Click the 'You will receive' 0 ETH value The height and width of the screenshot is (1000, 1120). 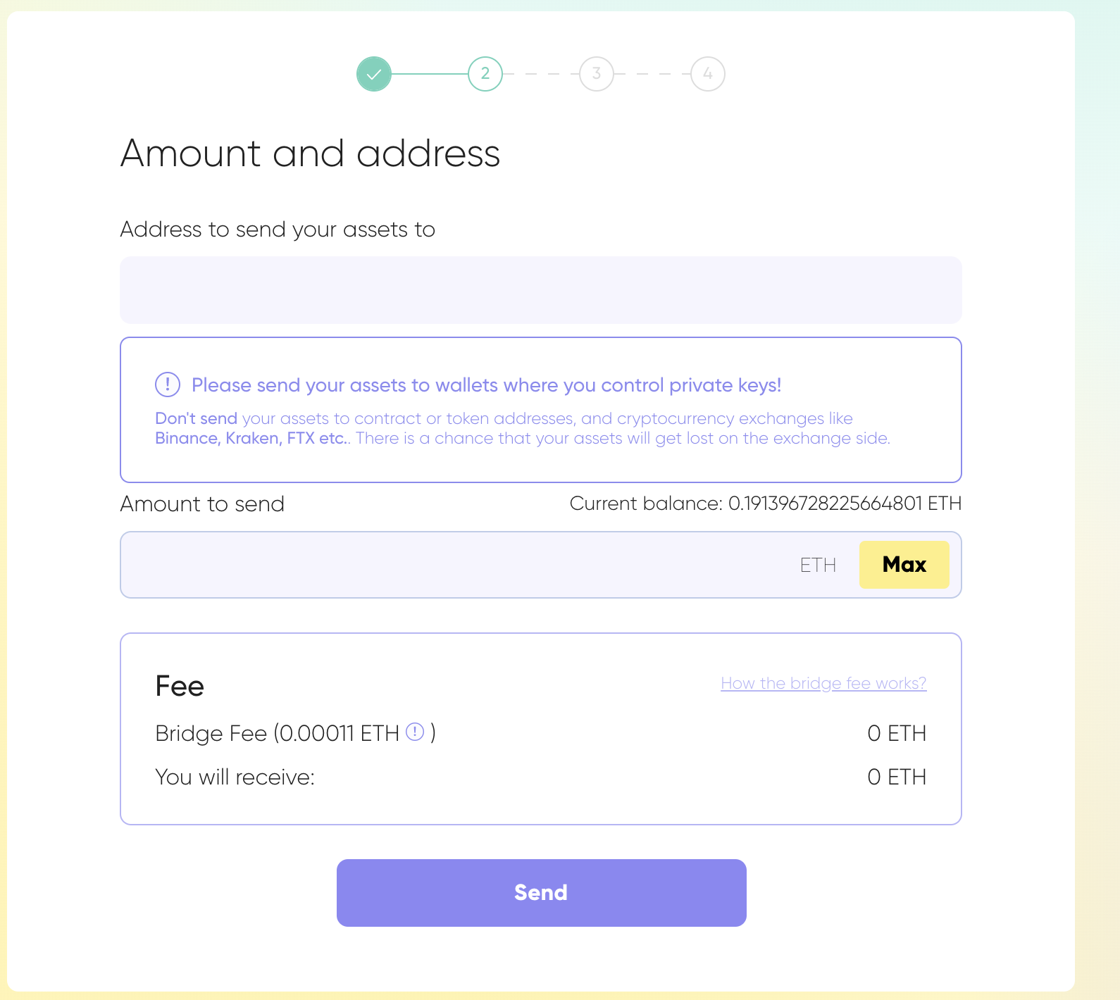tap(897, 777)
